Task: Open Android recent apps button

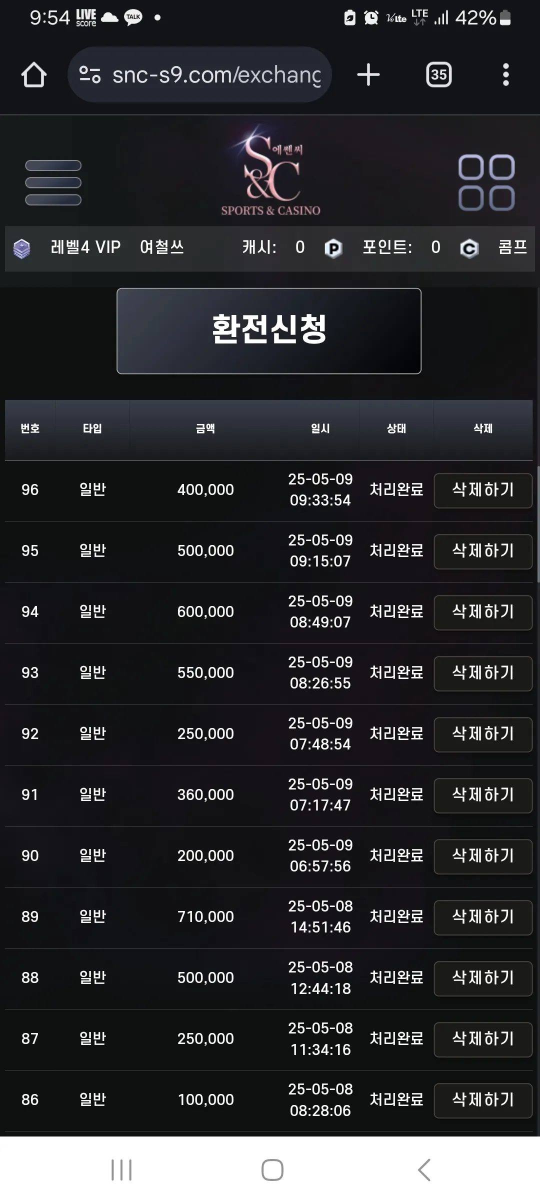Action: (x=121, y=1170)
